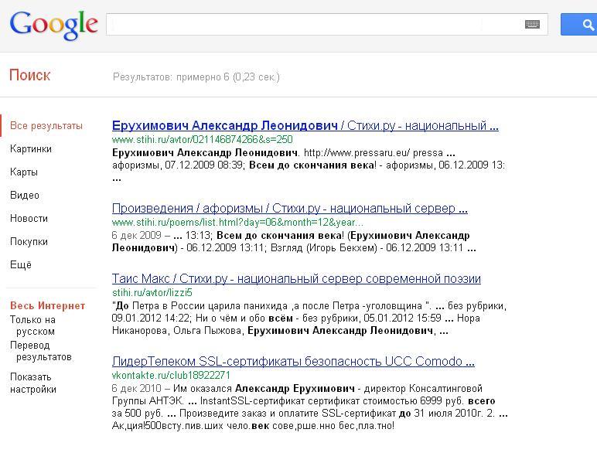Screen dimensions: 597x470
Task: Filter results Только на русском
Action: (x=32, y=325)
